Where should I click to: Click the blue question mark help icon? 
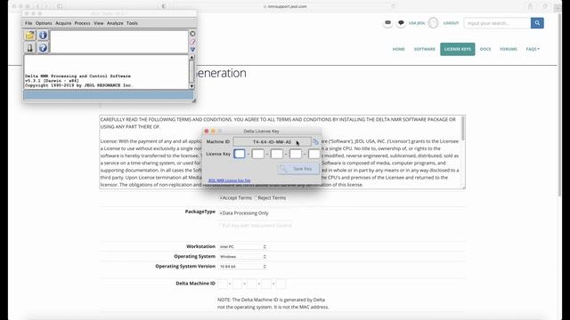[x=43, y=47]
